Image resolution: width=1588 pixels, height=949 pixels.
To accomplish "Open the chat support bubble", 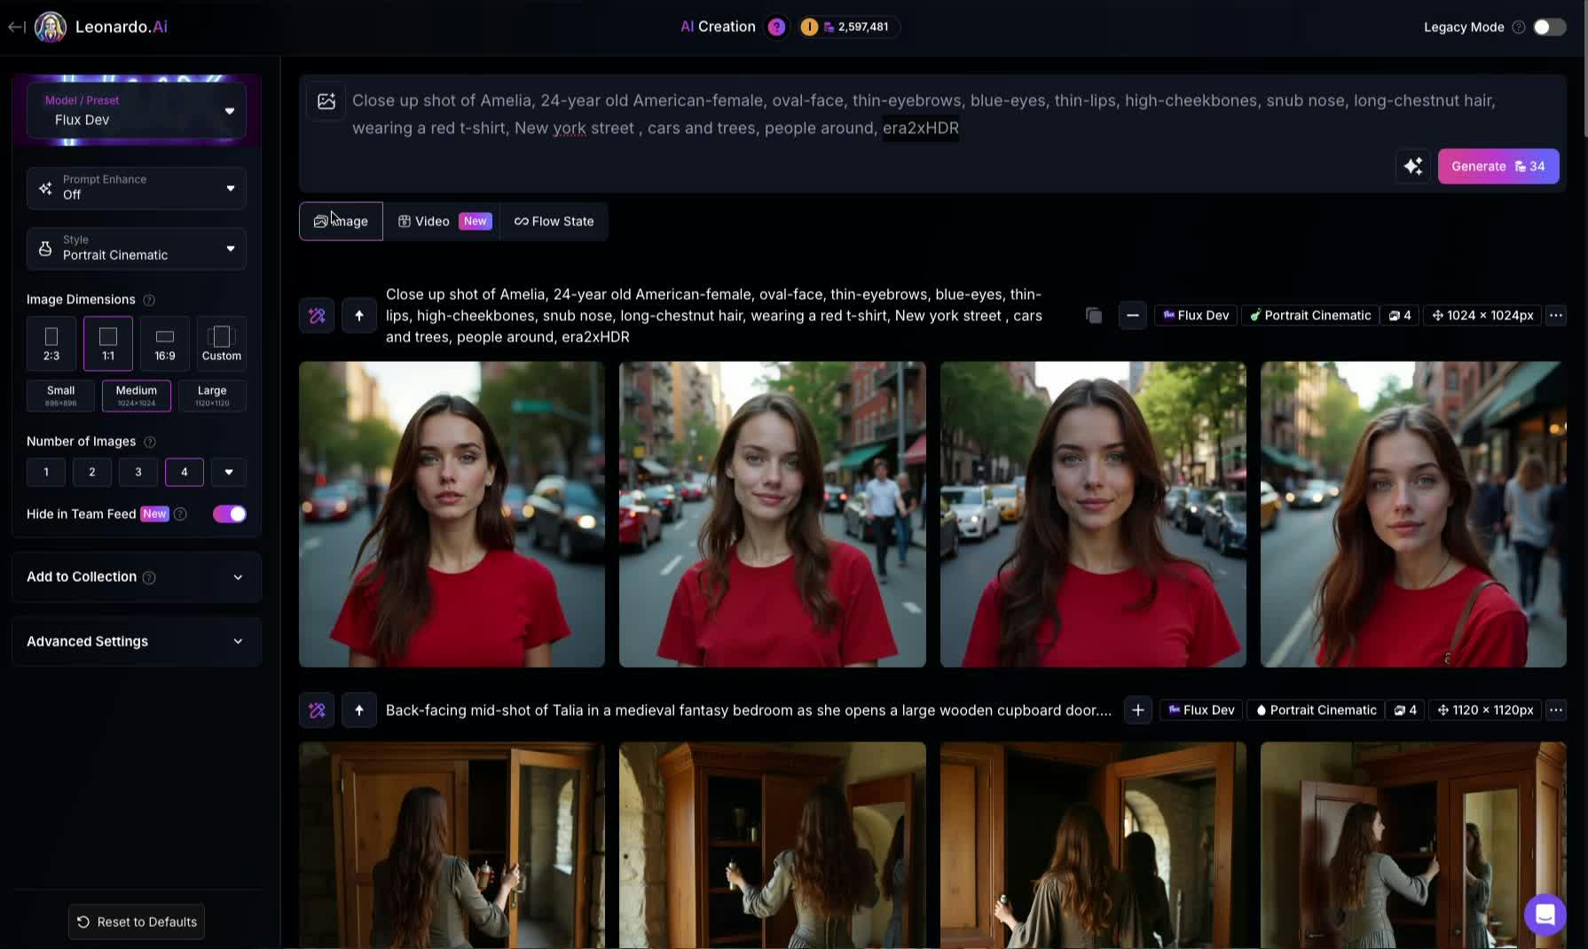I will coord(1545,914).
